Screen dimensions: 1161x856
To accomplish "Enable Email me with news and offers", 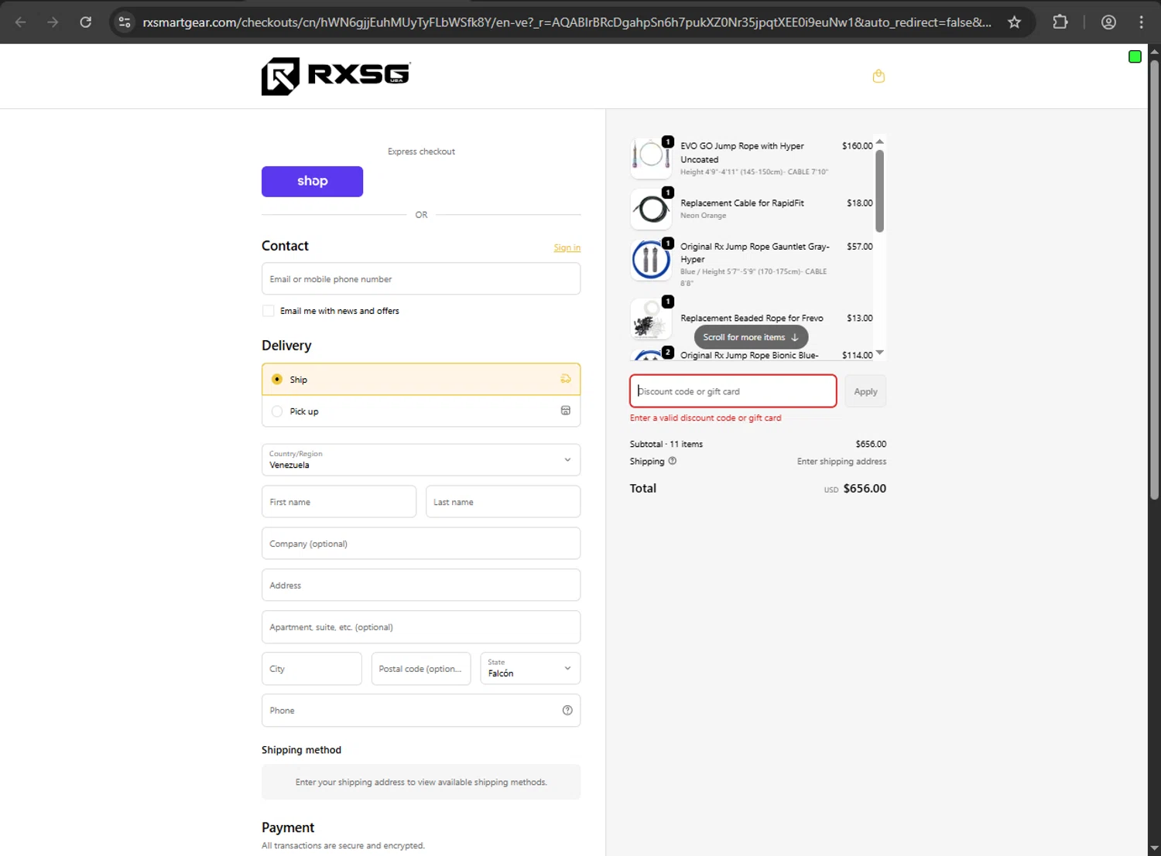I will (269, 311).
